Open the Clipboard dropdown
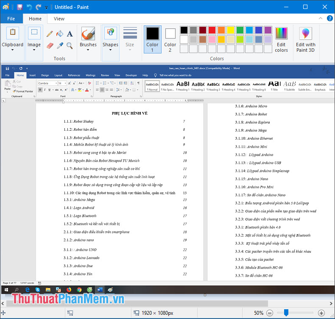Viewport: 335px width, 319px height. point(12,50)
